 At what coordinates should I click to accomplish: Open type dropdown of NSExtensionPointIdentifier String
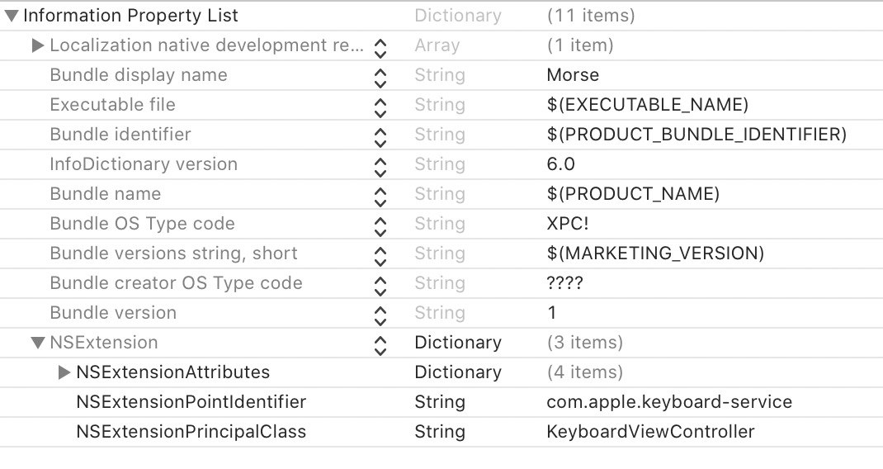[x=440, y=402]
